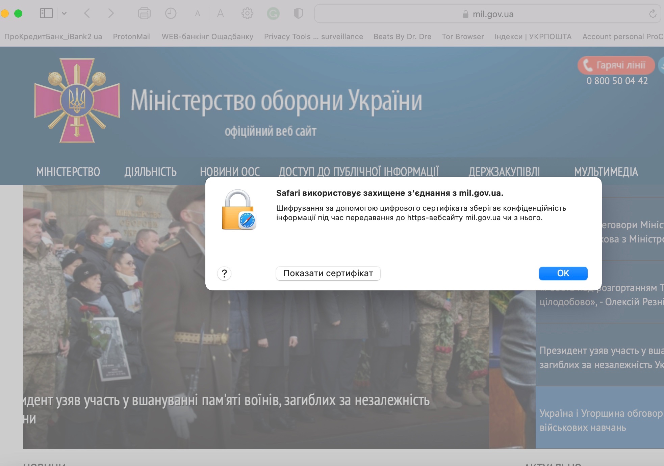Open the ДЕРЖЗАКУПІВЛІ menu item
This screenshot has height=466, width=664.
tap(504, 172)
